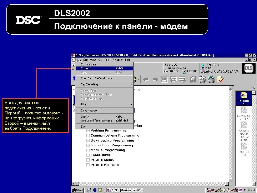This screenshot has width=257, height=193.
Task: Click the stacked floppy disks save icon
Action: 193,80
